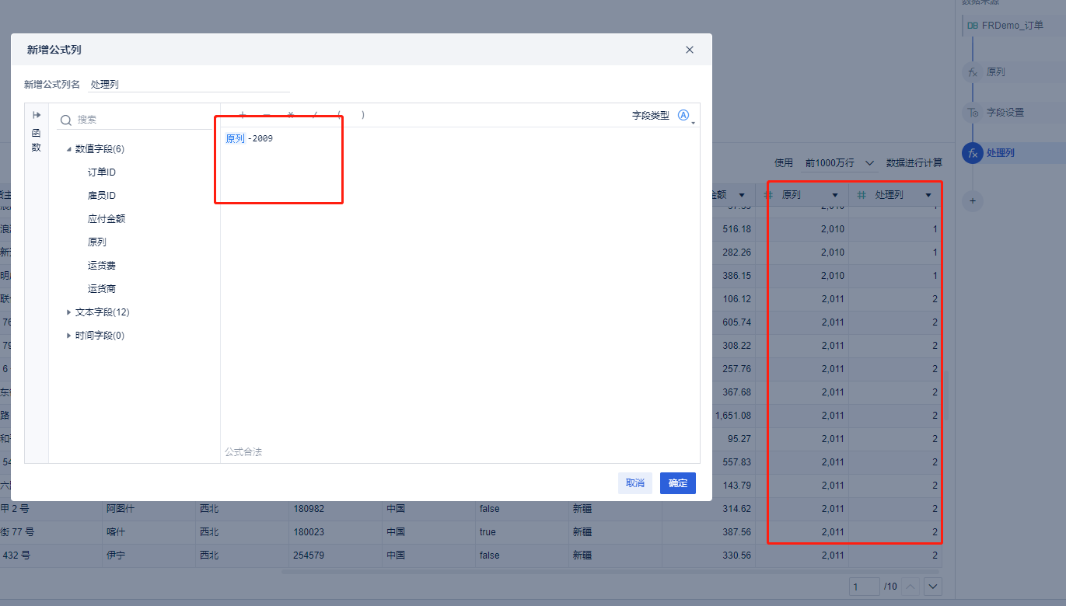Open the 字段类型 type selector icon
Screen dimensions: 1066x606
(x=684, y=115)
